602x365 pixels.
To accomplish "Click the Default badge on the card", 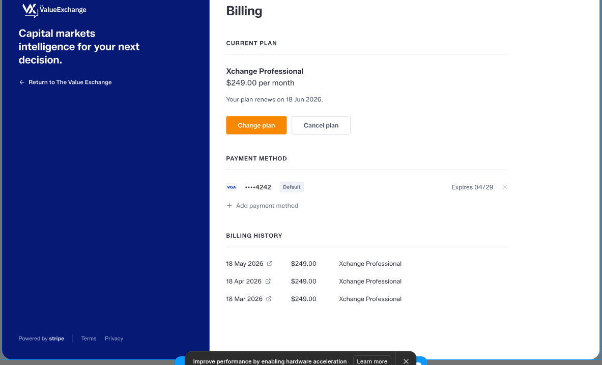I will click(x=292, y=187).
